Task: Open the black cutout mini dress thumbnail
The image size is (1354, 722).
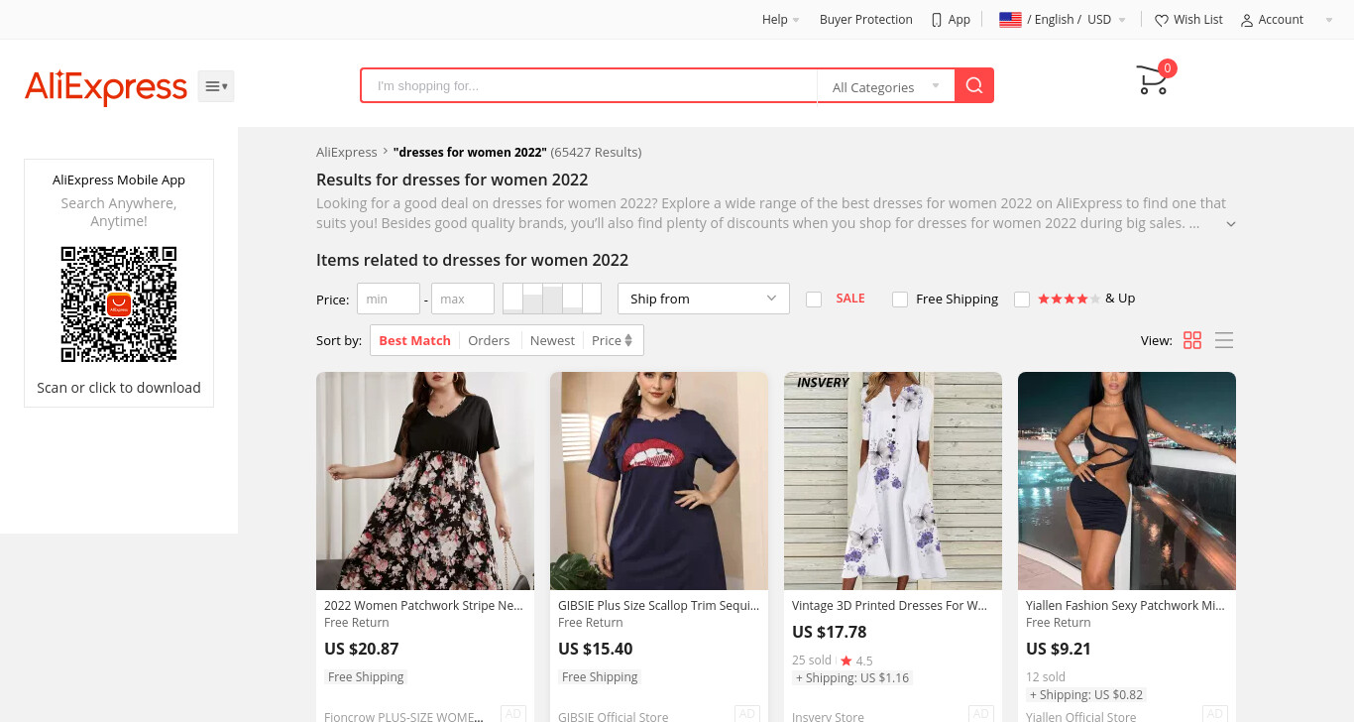Action: [1127, 481]
